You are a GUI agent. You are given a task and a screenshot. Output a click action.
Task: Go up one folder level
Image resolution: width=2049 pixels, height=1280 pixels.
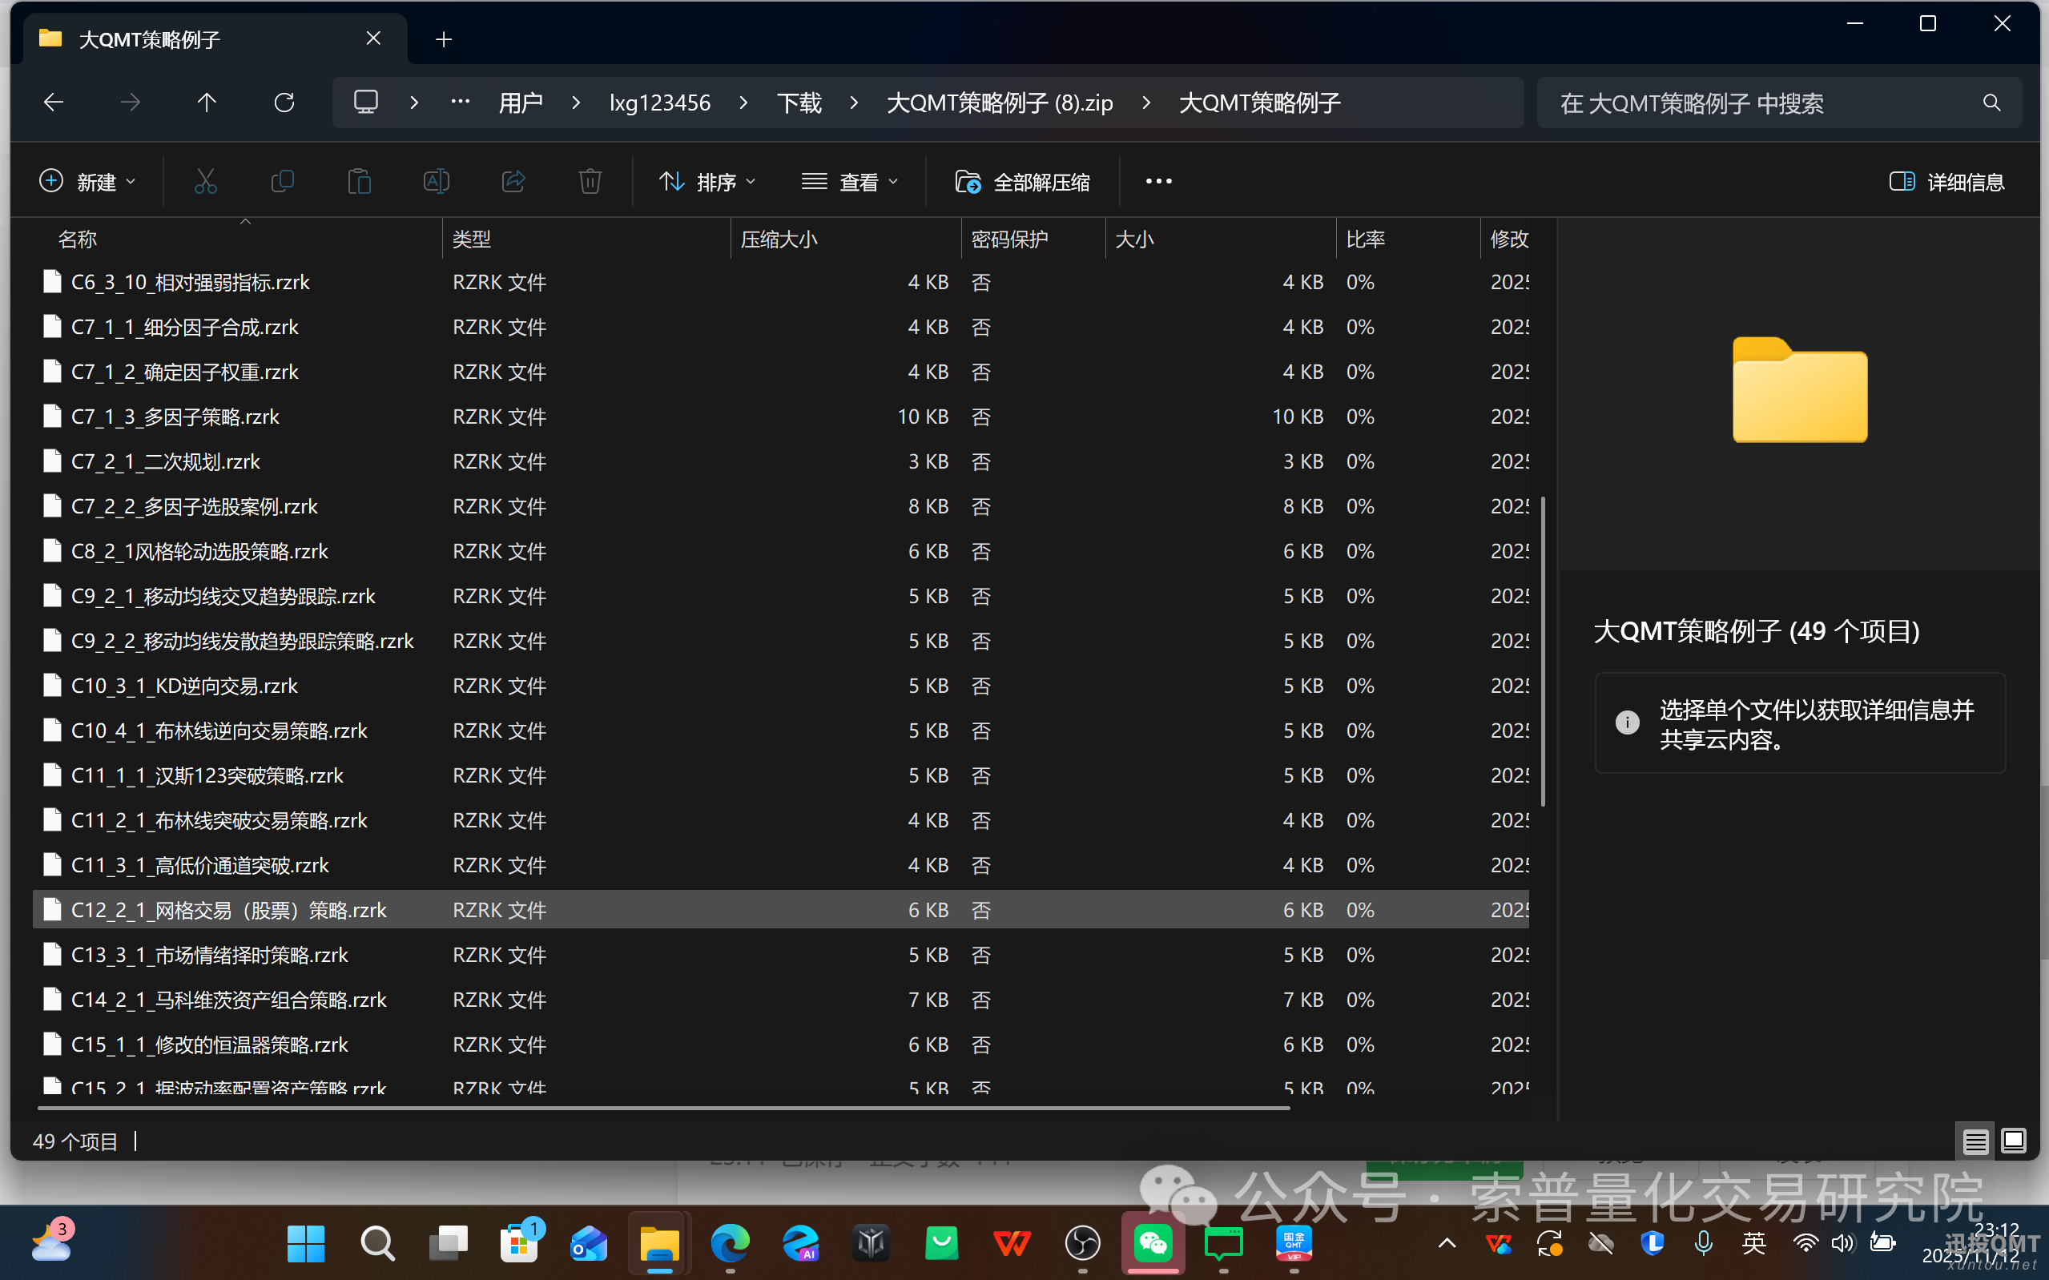click(207, 103)
